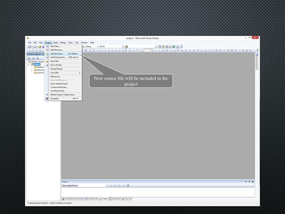Choose Show All Files in Project menu
This screenshot has height=214, width=285.
pyautogui.click(x=63, y=65)
